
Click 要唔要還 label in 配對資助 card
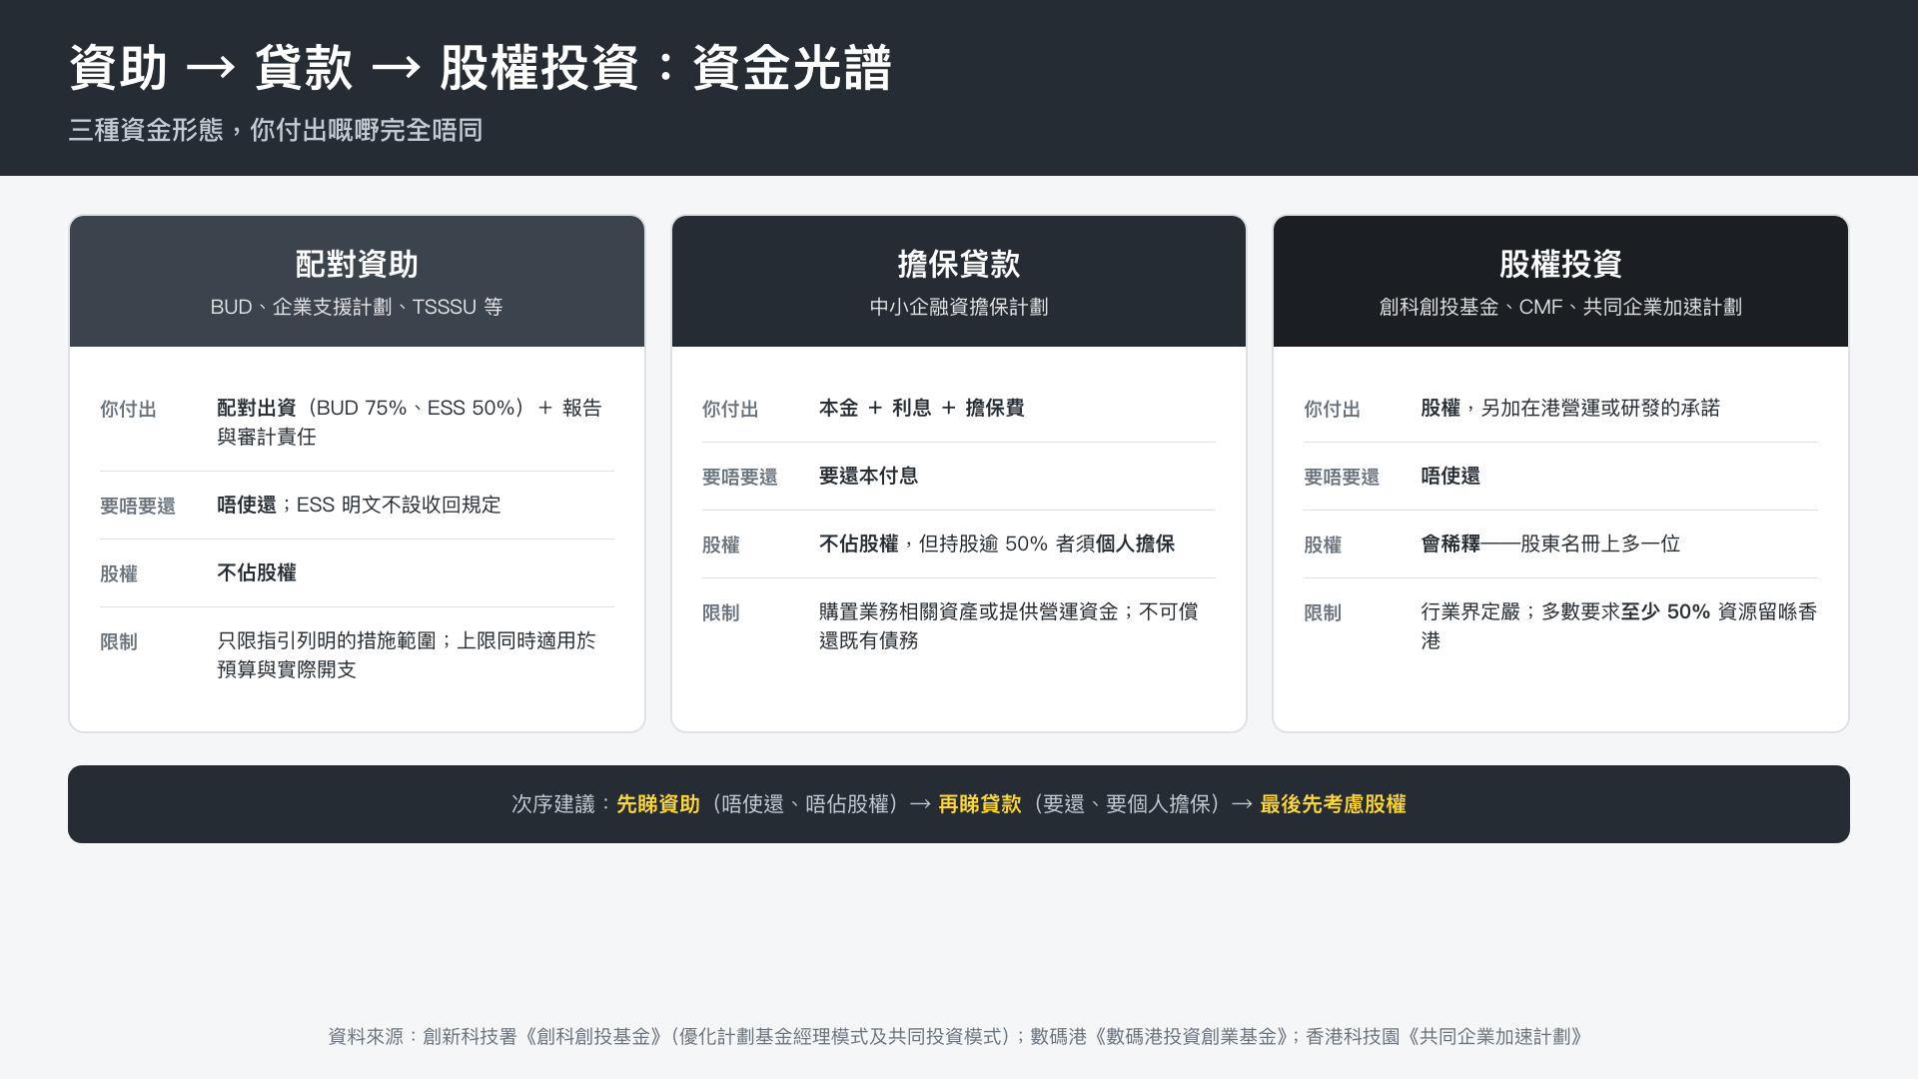click(x=138, y=506)
